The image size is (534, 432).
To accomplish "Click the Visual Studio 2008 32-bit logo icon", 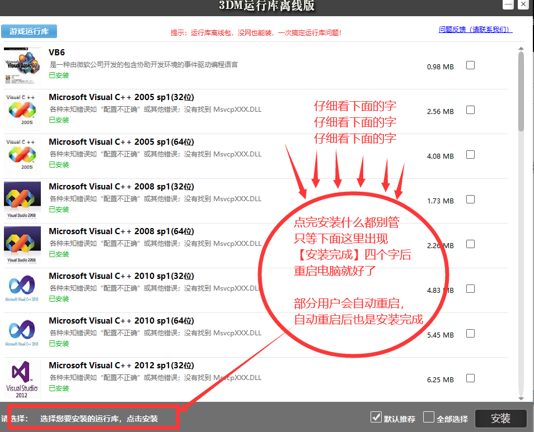I will click(x=21, y=199).
